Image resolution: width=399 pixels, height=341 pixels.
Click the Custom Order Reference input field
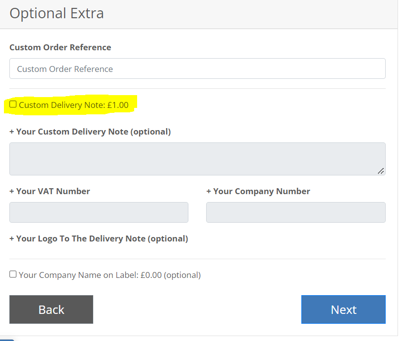click(197, 68)
